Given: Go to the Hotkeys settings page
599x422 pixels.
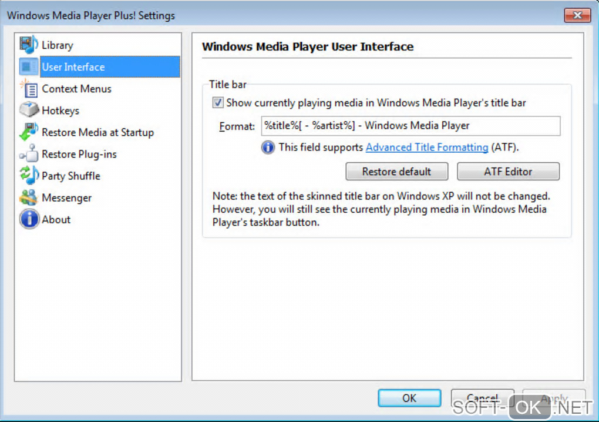Looking at the screenshot, I should click(60, 110).
